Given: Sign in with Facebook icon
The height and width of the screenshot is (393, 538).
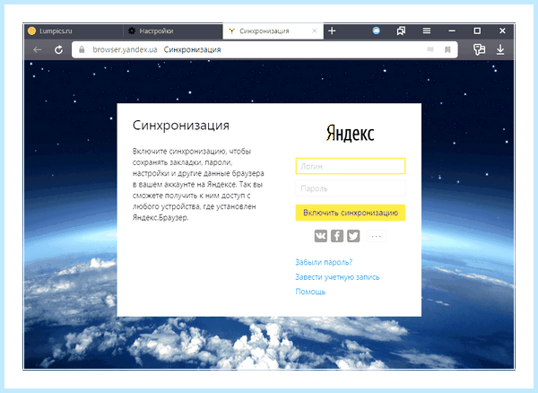Looking at the screenshot, I should click(337, 236).
